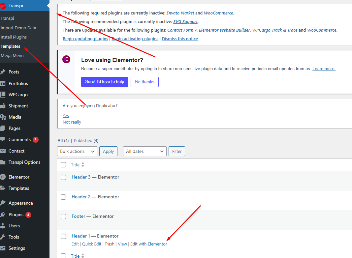The width and height of the screenshot is (352, 258).
Task: Open the Envato Market plugin link
Action: [180, 13]
